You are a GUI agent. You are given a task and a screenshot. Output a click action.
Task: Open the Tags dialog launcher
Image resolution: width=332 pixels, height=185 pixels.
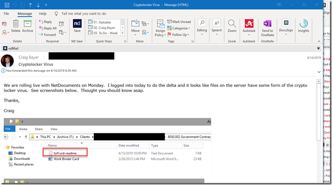pyautogui.click(x=192, y=41)
